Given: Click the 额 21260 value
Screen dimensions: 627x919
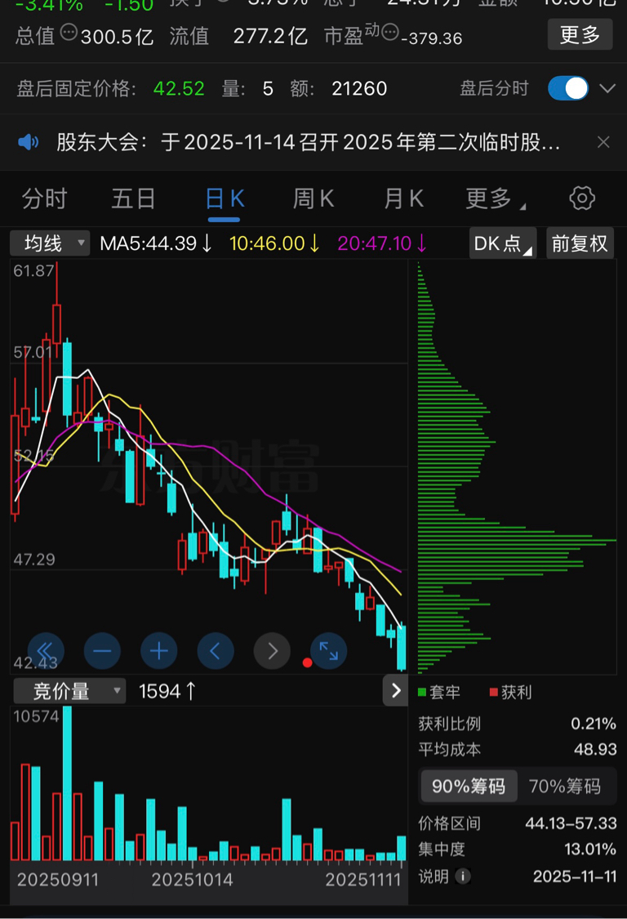Looking at the screenshot, I should coord(359,88).
